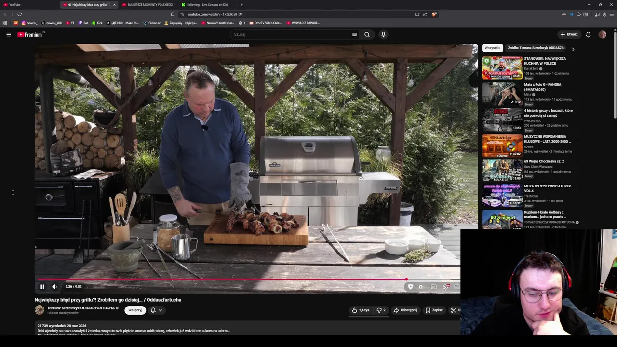Open more options for MUZA DO STYLOWYCH FUREK
Image resolution: width=617 pixels, height=347 pixels.
point(577,187)
